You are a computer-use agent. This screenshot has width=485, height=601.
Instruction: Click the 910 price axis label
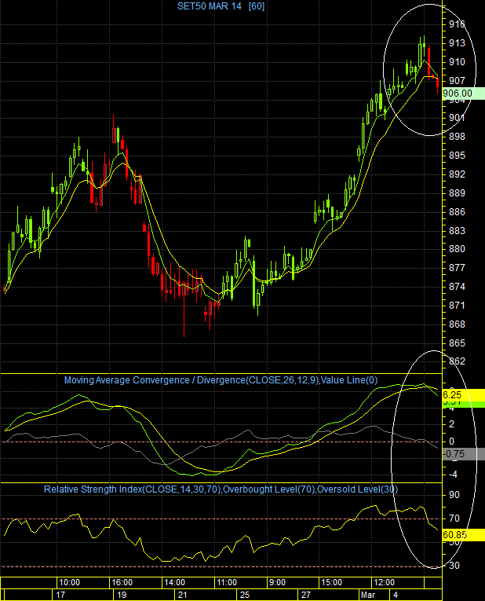[457, 62]
